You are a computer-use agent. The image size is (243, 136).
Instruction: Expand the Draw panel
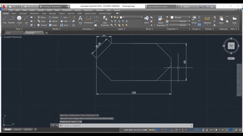[x=19, y=29]
